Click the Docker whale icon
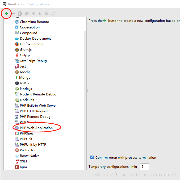 click(x=17, y=39)
